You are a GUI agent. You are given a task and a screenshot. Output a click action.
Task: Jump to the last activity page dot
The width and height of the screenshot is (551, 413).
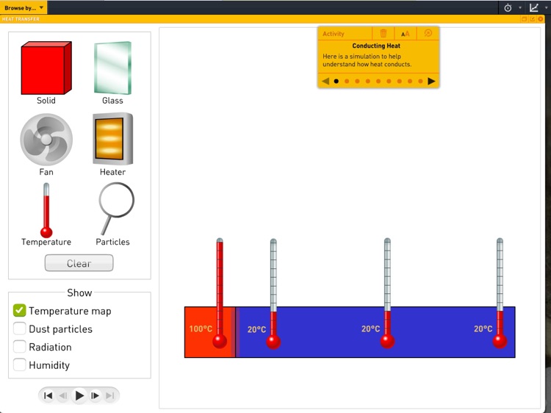[x=421, y=81]
